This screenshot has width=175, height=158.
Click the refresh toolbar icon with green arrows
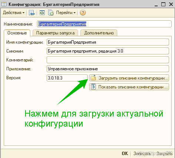(42, 13)
